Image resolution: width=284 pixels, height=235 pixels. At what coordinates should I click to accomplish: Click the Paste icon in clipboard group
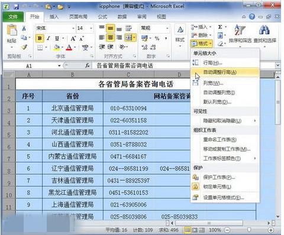12,31
